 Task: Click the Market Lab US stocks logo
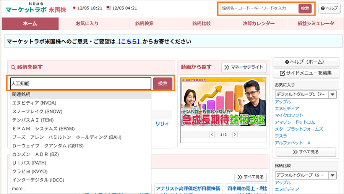36,8
